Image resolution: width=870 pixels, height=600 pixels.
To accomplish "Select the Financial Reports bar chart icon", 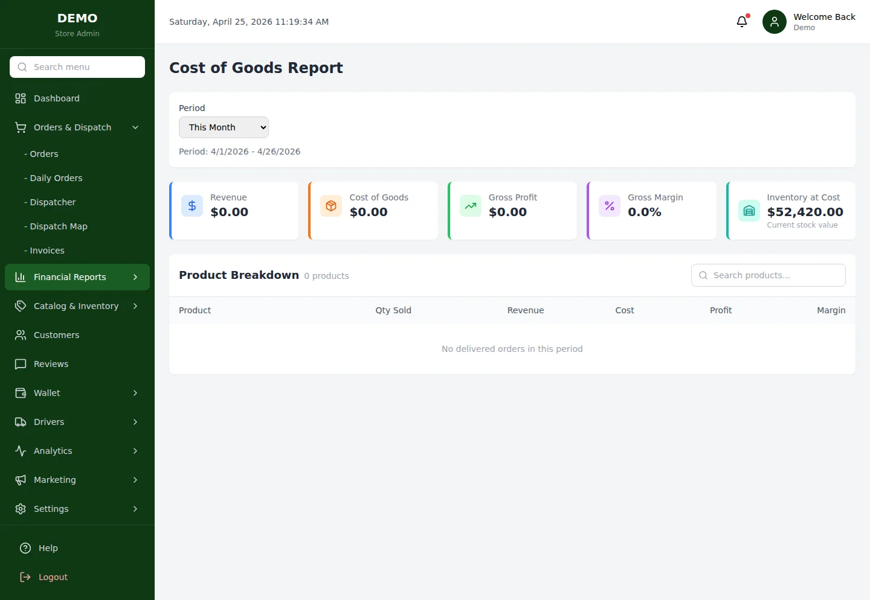I will tap(21, 277).
